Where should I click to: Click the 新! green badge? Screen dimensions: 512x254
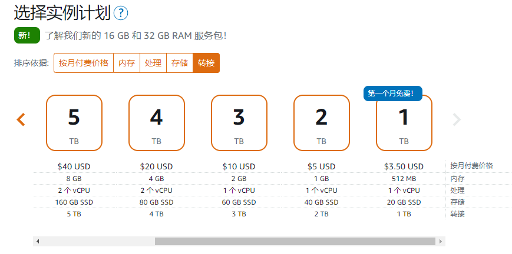tap(27, 35)
